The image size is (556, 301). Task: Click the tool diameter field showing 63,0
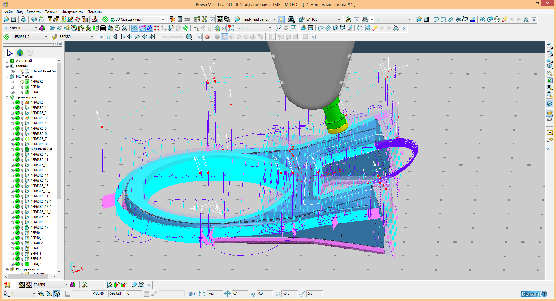[290, 293]
